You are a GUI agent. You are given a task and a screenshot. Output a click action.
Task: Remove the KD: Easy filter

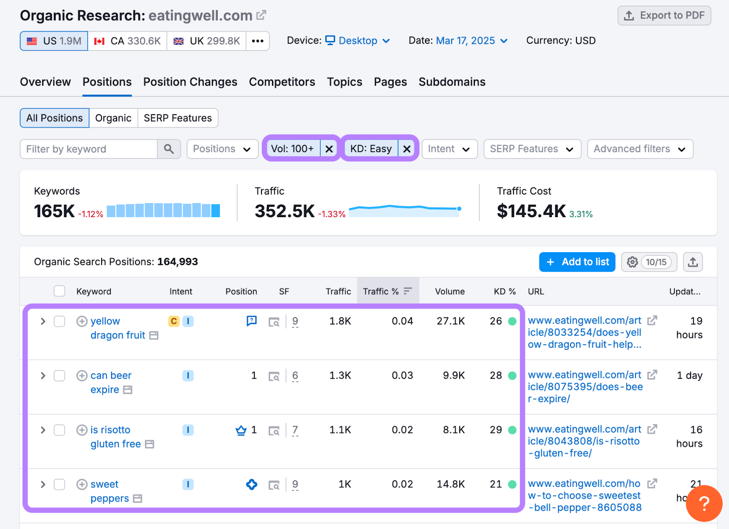pos(407,148)
